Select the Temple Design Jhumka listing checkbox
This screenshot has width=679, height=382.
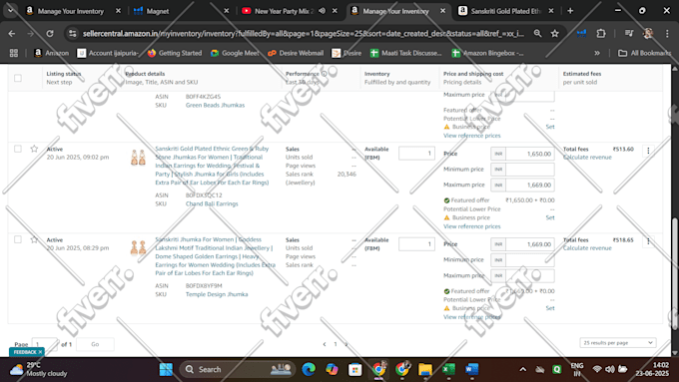[18, 239]
